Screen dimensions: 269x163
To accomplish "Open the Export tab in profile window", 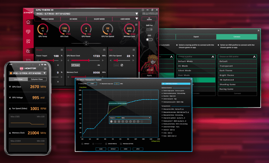I will pyautogui.click(x=196, y=37).
